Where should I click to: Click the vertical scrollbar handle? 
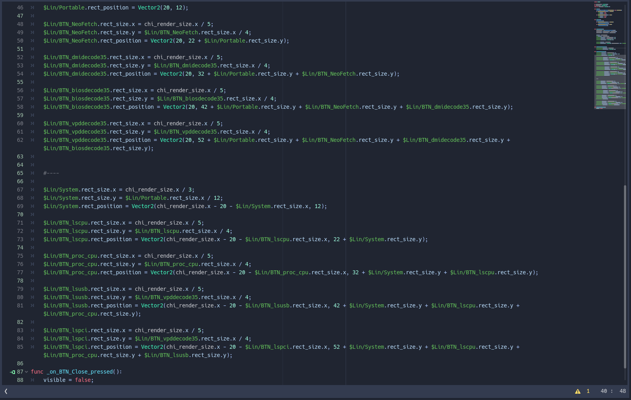click(625, 276)
